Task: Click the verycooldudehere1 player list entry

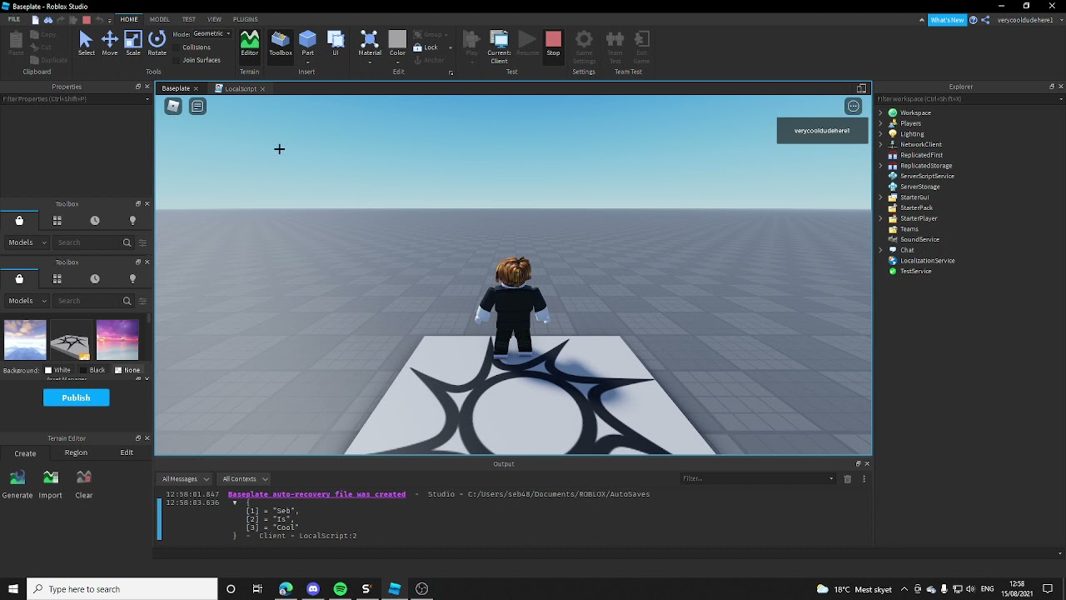Action: (822, 131)
